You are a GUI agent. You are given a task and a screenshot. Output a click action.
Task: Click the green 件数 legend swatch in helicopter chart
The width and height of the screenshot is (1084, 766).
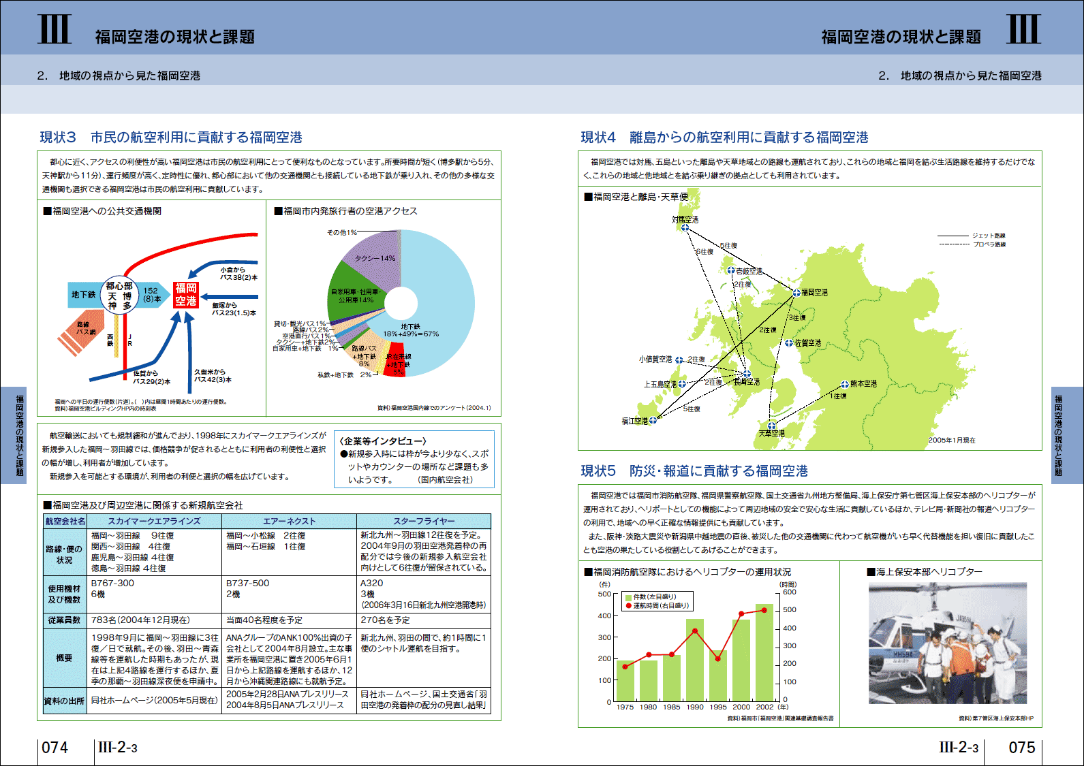tap(628, 597)
